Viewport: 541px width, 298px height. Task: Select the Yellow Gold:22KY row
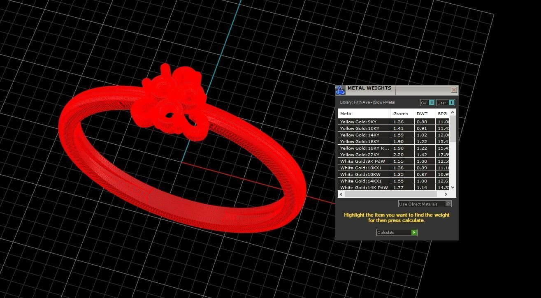tap(394, 155)
